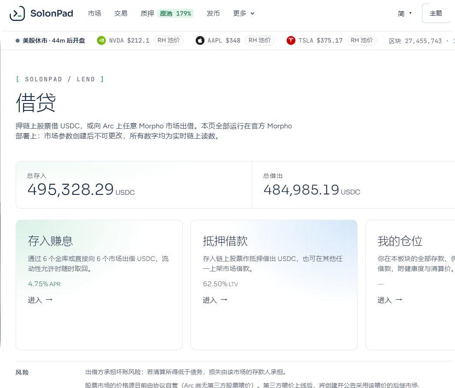This screenshot has height=388, width=455.
Task: Click the 出借方承担坏账风险 risk text
Action: (x=186, y=372)
